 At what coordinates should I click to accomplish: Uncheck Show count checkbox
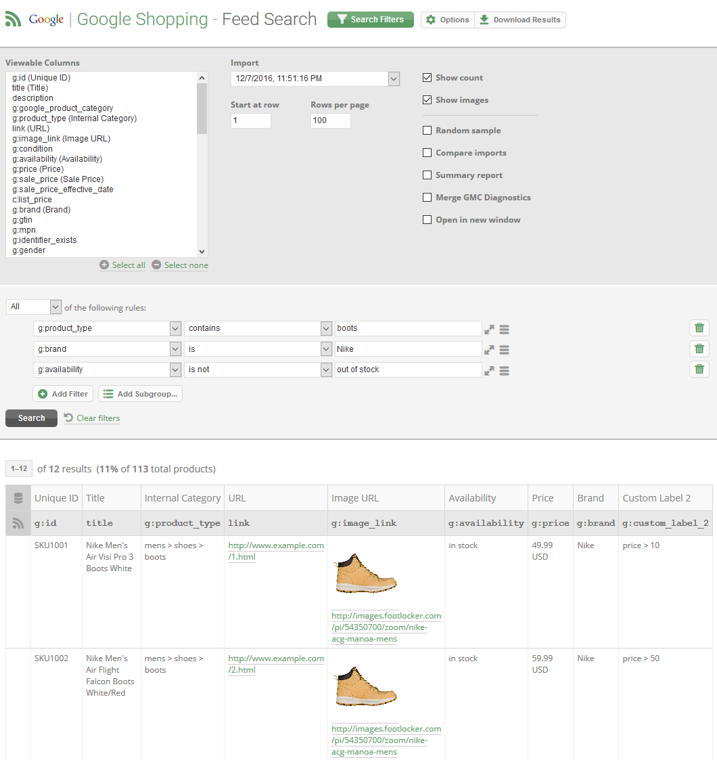coord(427,78)
